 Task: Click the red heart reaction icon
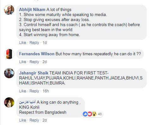[x=90, y=114]
